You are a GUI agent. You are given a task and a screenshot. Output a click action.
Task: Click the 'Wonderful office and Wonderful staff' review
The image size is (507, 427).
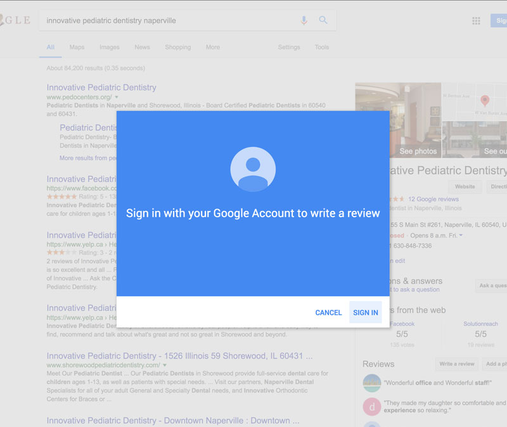437,383
